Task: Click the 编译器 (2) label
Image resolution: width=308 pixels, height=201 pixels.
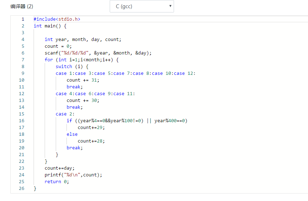Action: coord(21,6)
